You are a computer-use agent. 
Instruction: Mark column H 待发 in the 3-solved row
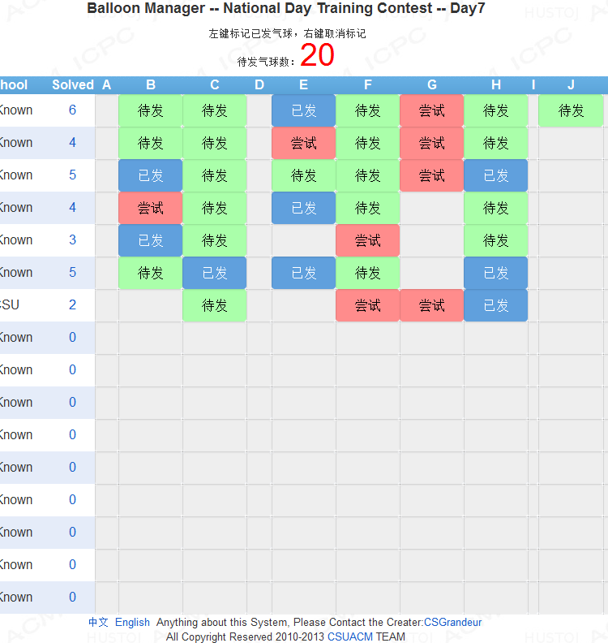coord(496,240)
